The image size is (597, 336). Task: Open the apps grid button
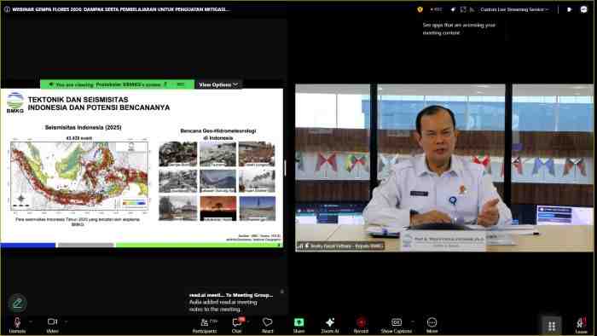(x=551, y=326)
